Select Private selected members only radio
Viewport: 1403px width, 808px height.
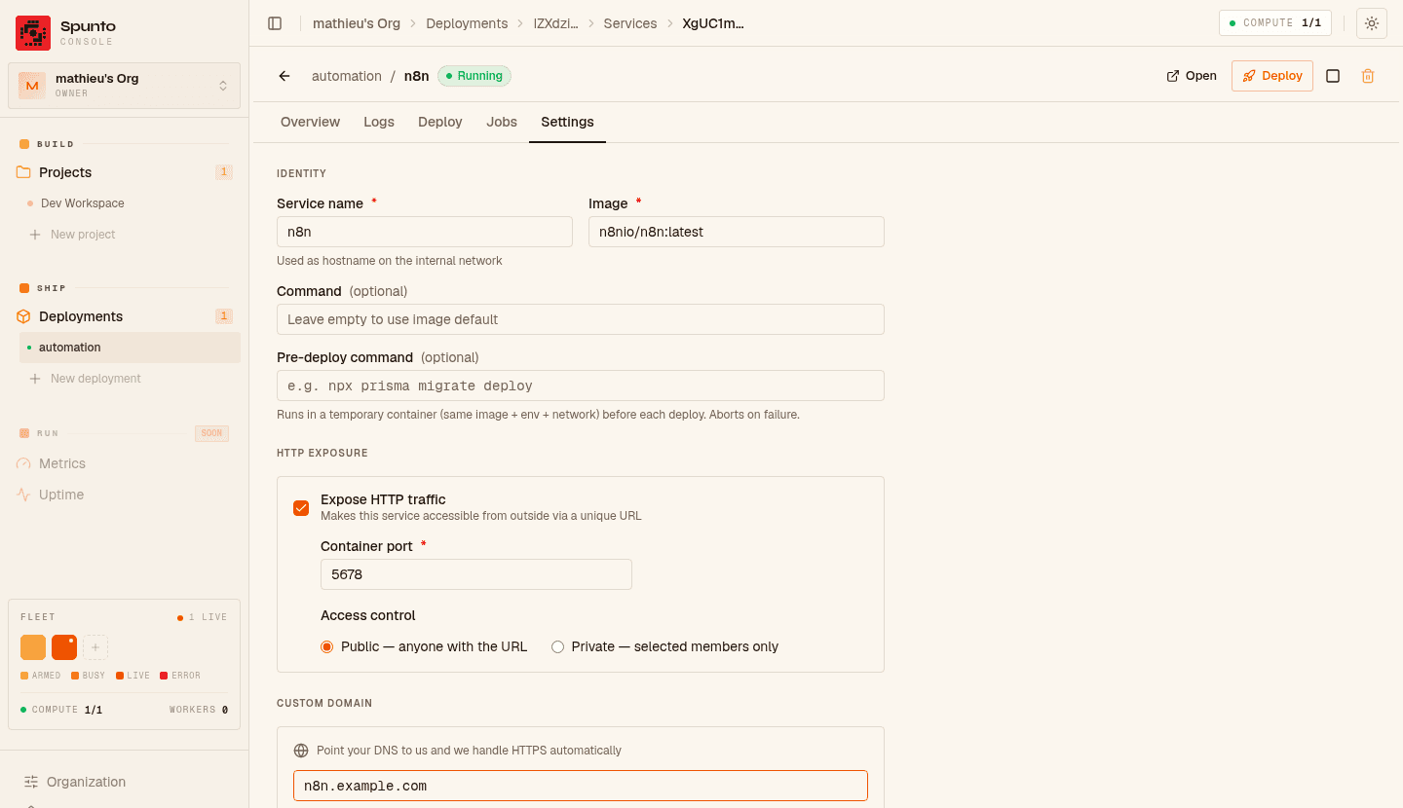click(x=558, y=646)
